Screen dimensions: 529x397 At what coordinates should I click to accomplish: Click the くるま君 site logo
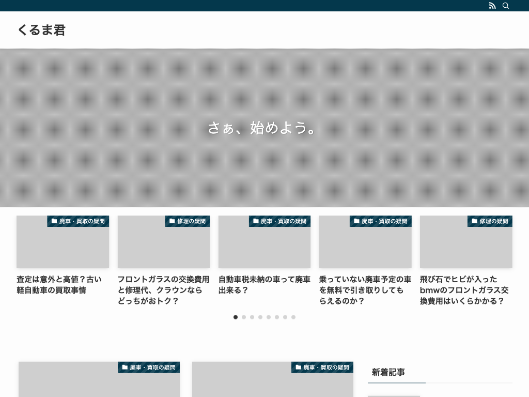(41, 30)
